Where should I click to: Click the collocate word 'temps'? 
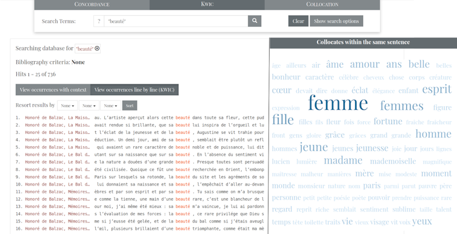pos(281,222)
